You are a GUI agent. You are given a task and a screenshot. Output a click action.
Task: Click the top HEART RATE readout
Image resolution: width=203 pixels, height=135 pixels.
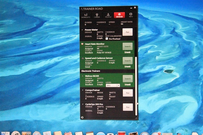[x=127, y=23]
